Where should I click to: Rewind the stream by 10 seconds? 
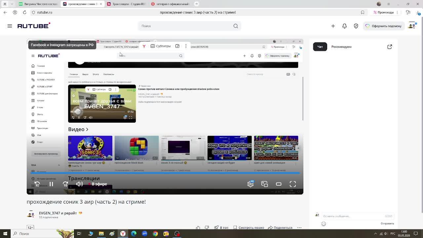coord(37,184)
